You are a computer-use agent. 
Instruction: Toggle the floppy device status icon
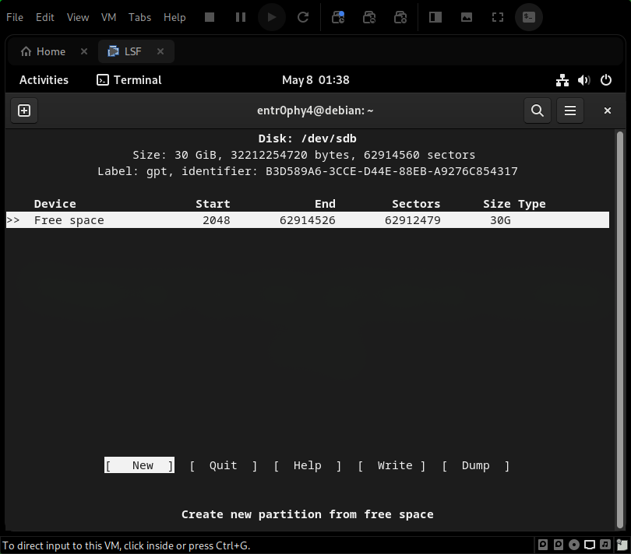click(x=559, y=545)
